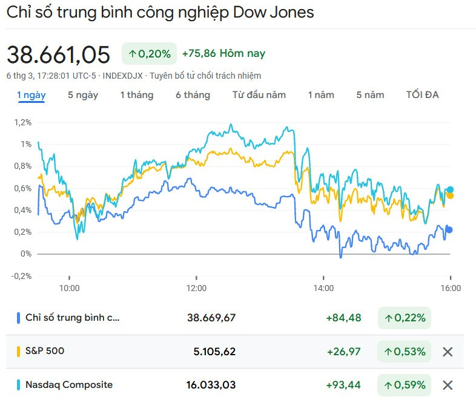This screenshot has height=400, width=476.
Task: Switch to the 6 tháng tab
Action: [x=193, y=95]
